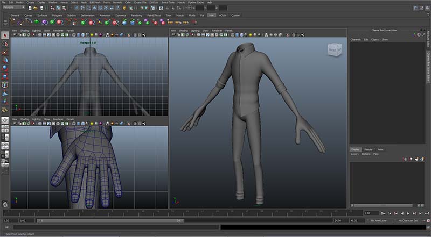Select the Rotate tool in the toolbox
Image resolution: width=431 pixels, height=237 pixels.
(x=5, y=68)
